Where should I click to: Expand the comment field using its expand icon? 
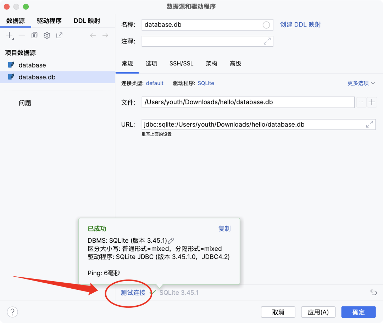[268, 41]
